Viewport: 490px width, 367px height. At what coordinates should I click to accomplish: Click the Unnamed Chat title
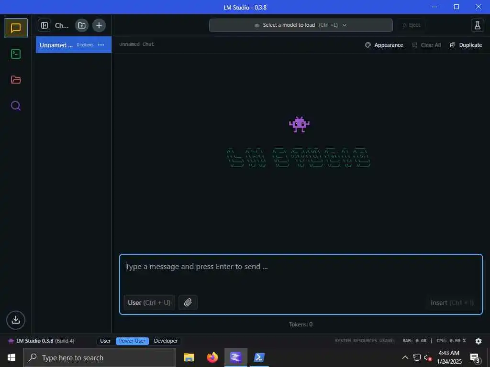[x=136, y=44]
